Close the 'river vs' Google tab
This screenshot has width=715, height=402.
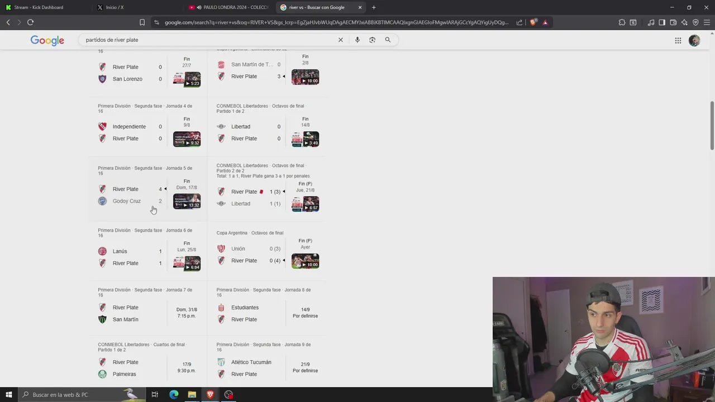point(360,7)
